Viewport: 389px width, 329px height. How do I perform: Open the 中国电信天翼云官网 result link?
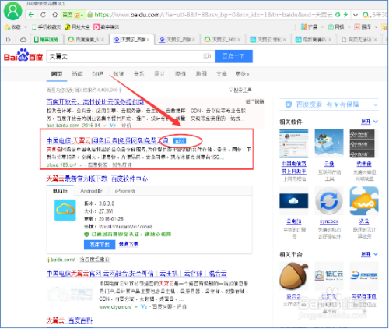137,274
